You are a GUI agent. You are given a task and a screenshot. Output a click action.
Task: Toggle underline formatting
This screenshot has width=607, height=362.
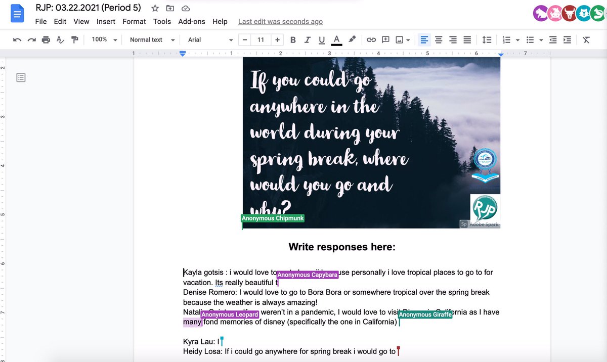tap(322, 39)
